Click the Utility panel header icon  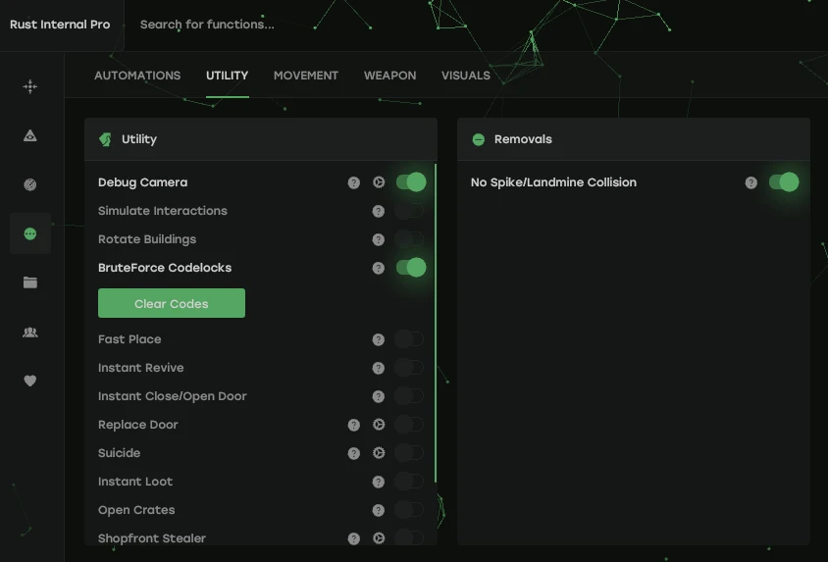(x=106, y=139)
